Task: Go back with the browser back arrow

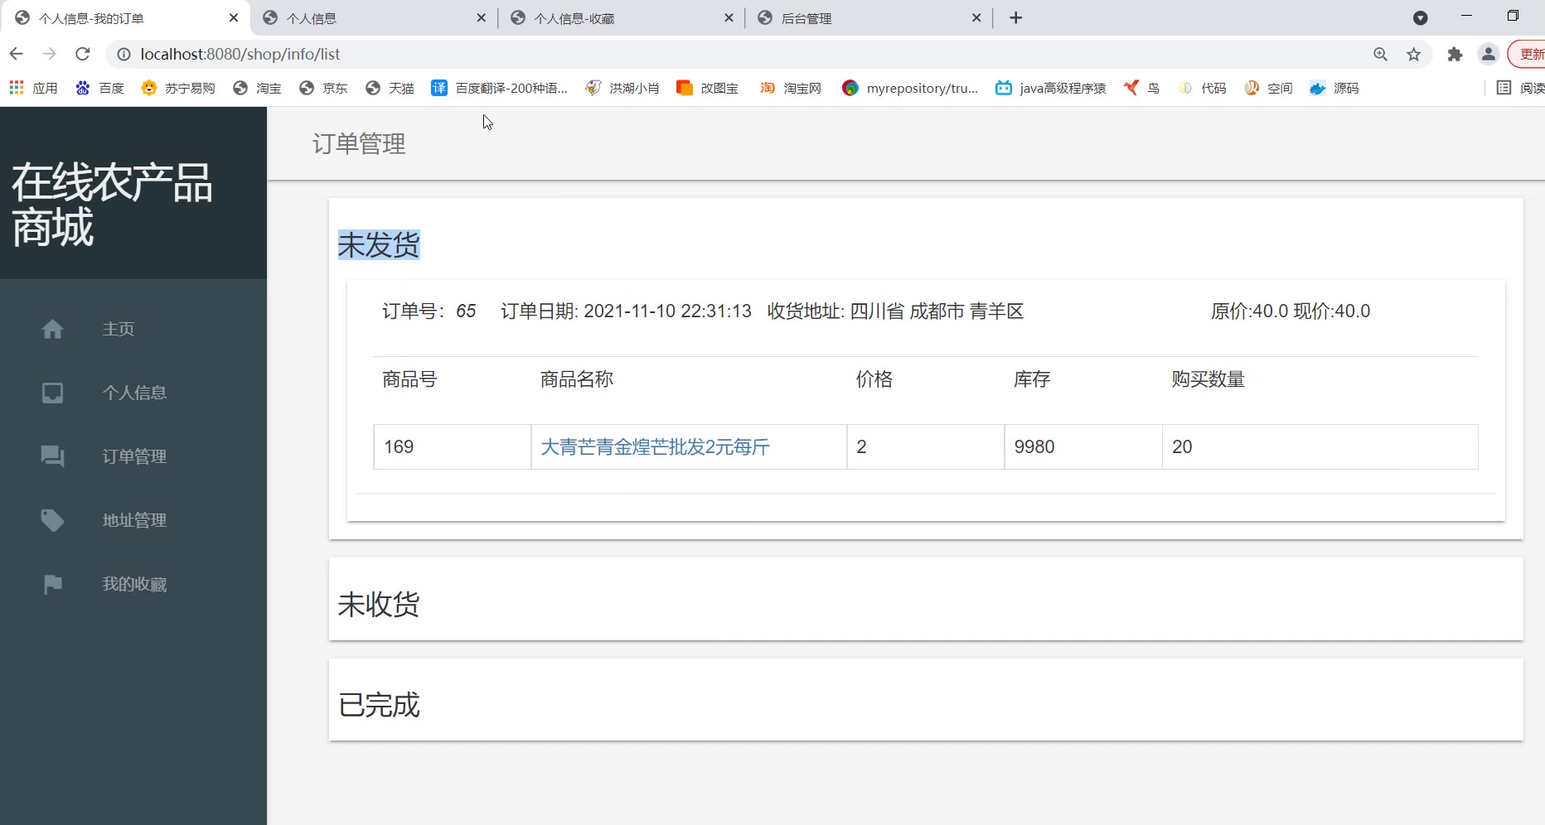Action: click(x=17, y=54)
